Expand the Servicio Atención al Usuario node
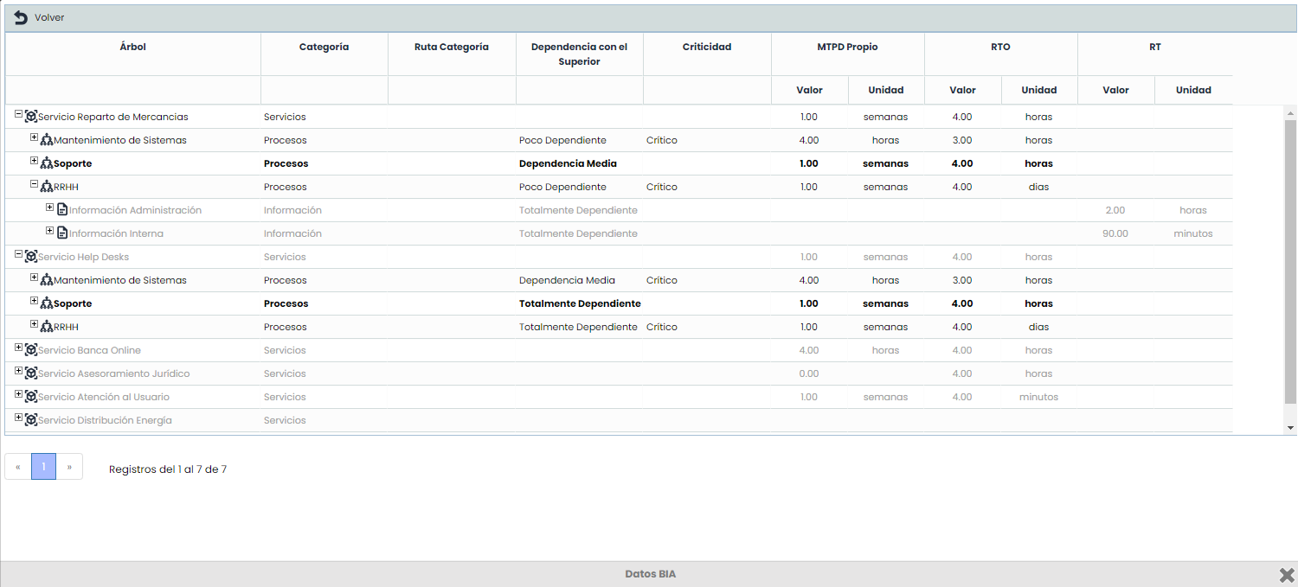1298x587 pixels. pos(19,394)
